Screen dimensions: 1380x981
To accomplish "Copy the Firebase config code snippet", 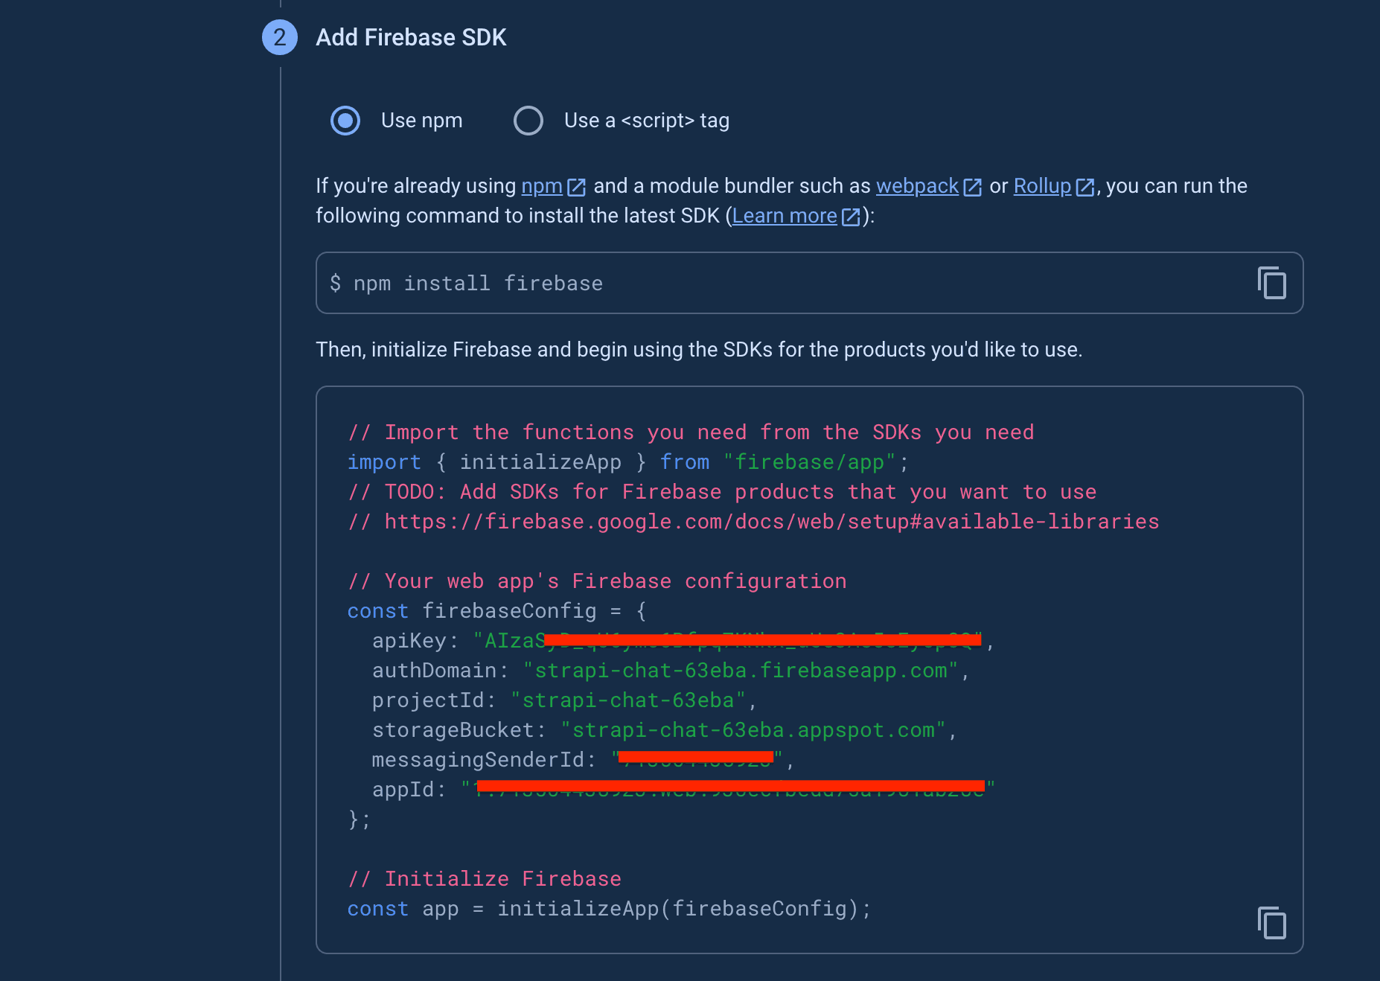I will (1271, 923).
